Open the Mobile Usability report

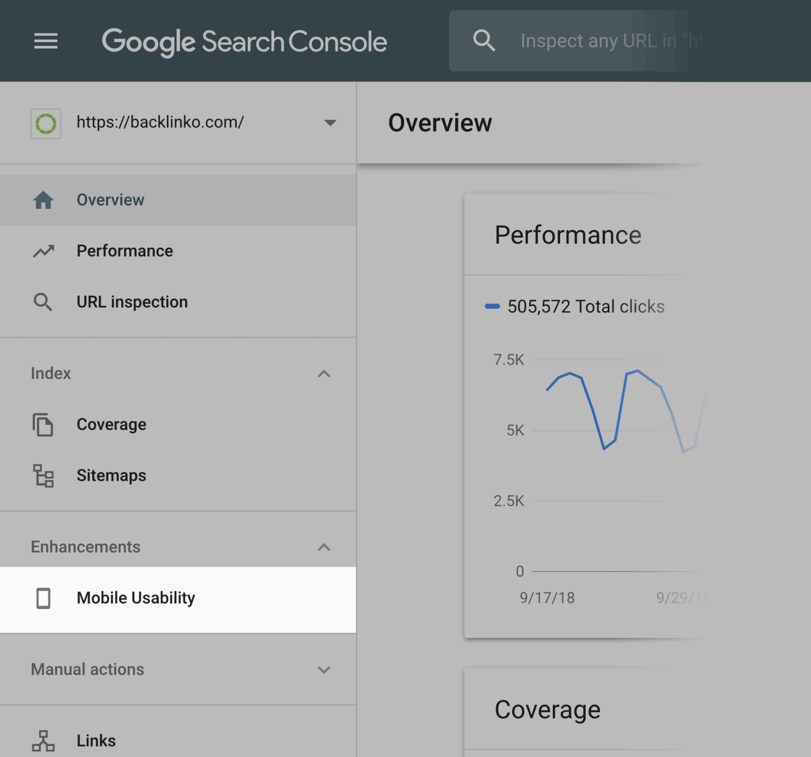pos(135,598)
